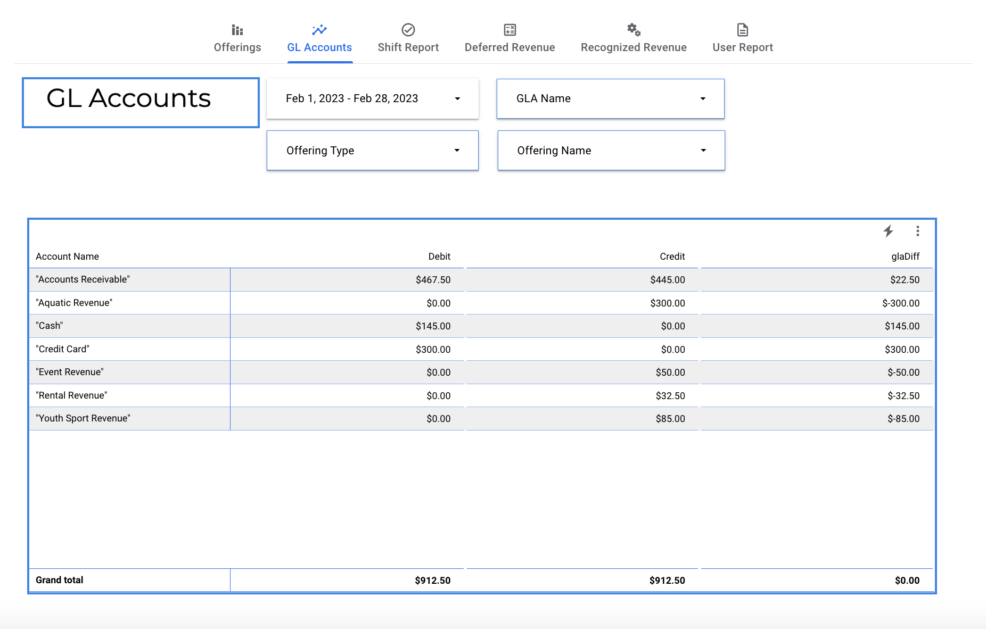Expand the Offering Name filter dropdown
The width and height of the screenshot is (986, 629).
[611, 151]
